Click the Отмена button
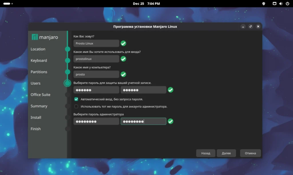 coord(250,153)
